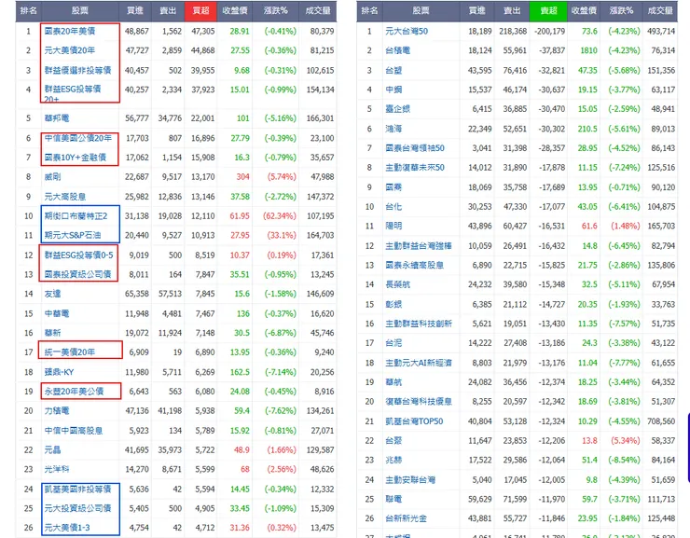The height and width of the screenshot is (538, 690).
Task: Click the red percentage (5.74%)
Action: point(282,177)
